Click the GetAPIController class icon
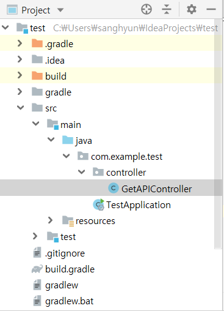 click(114, 188)
